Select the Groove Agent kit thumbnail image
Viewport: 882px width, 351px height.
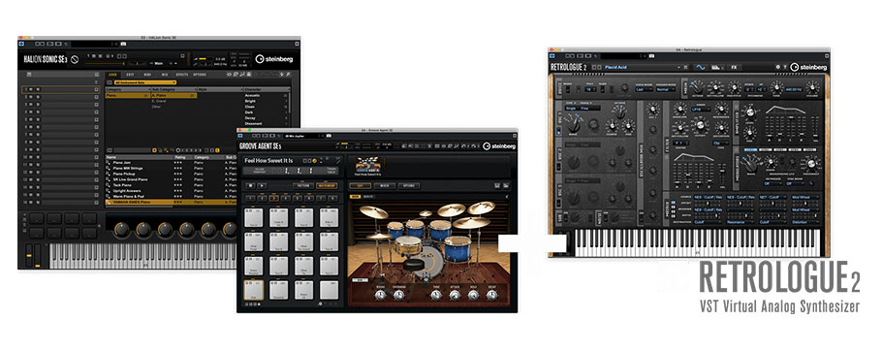(368, 163)
